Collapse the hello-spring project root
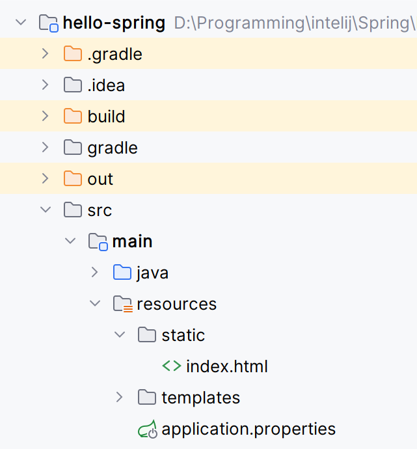The image size is (417, 449). [x=20, y=23]
